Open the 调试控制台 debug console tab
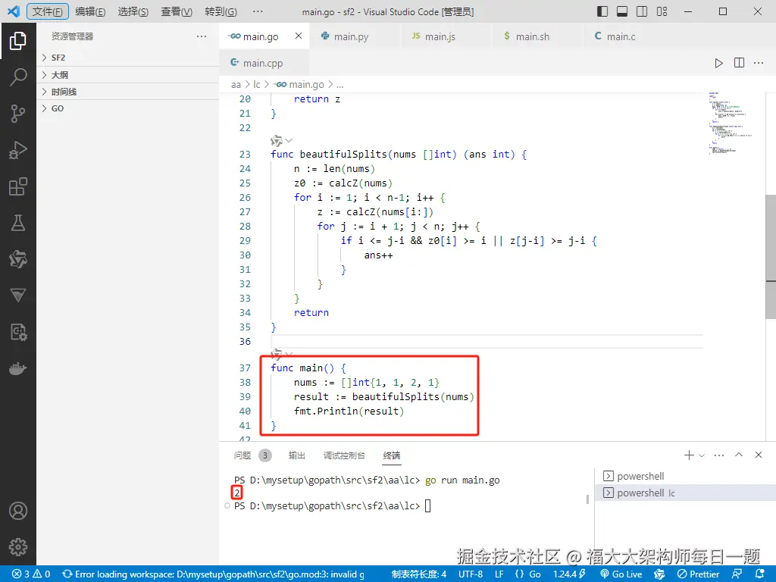776x582 pixels. point(345,455)
